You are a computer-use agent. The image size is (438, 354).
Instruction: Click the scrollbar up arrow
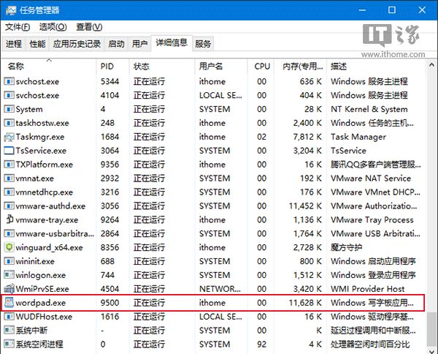click(432, 65)
